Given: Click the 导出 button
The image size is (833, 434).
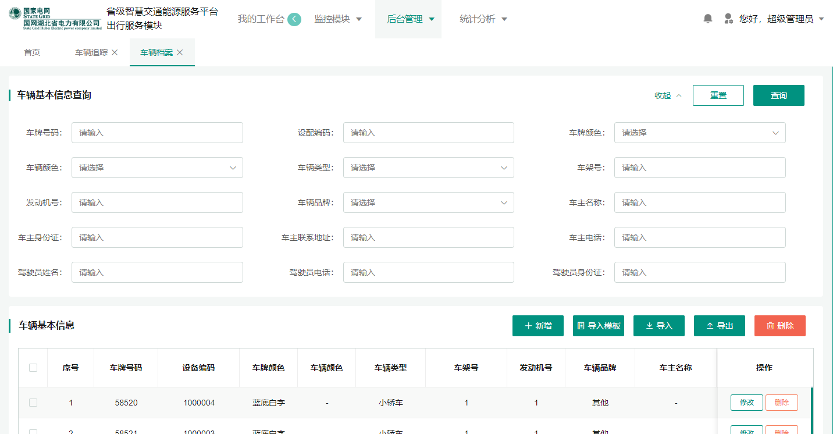Looking at the screenshot, I should (x=720, y=326).
